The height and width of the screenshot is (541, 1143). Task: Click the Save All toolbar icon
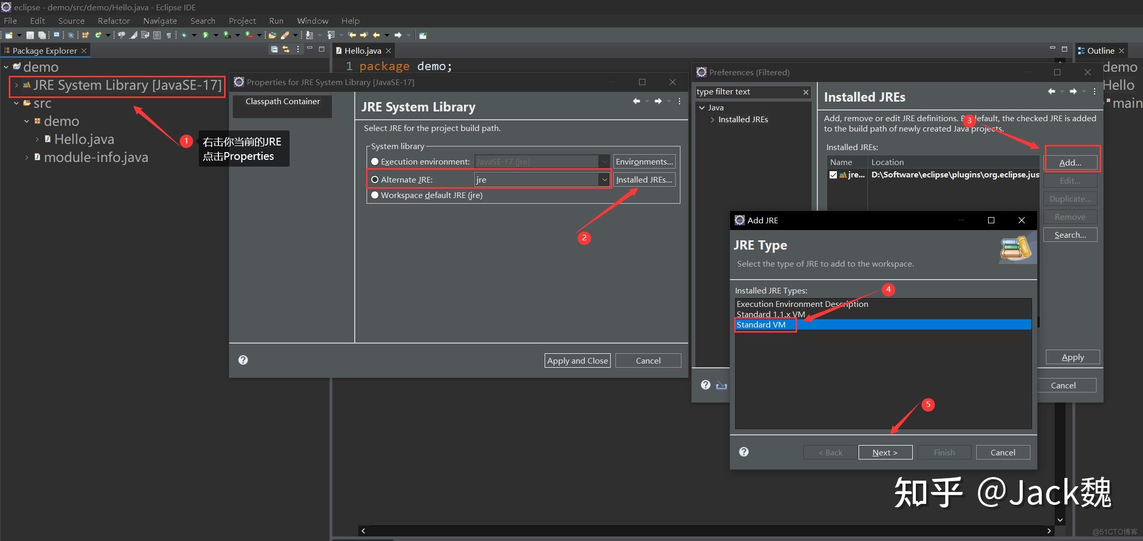coord(42,35)
